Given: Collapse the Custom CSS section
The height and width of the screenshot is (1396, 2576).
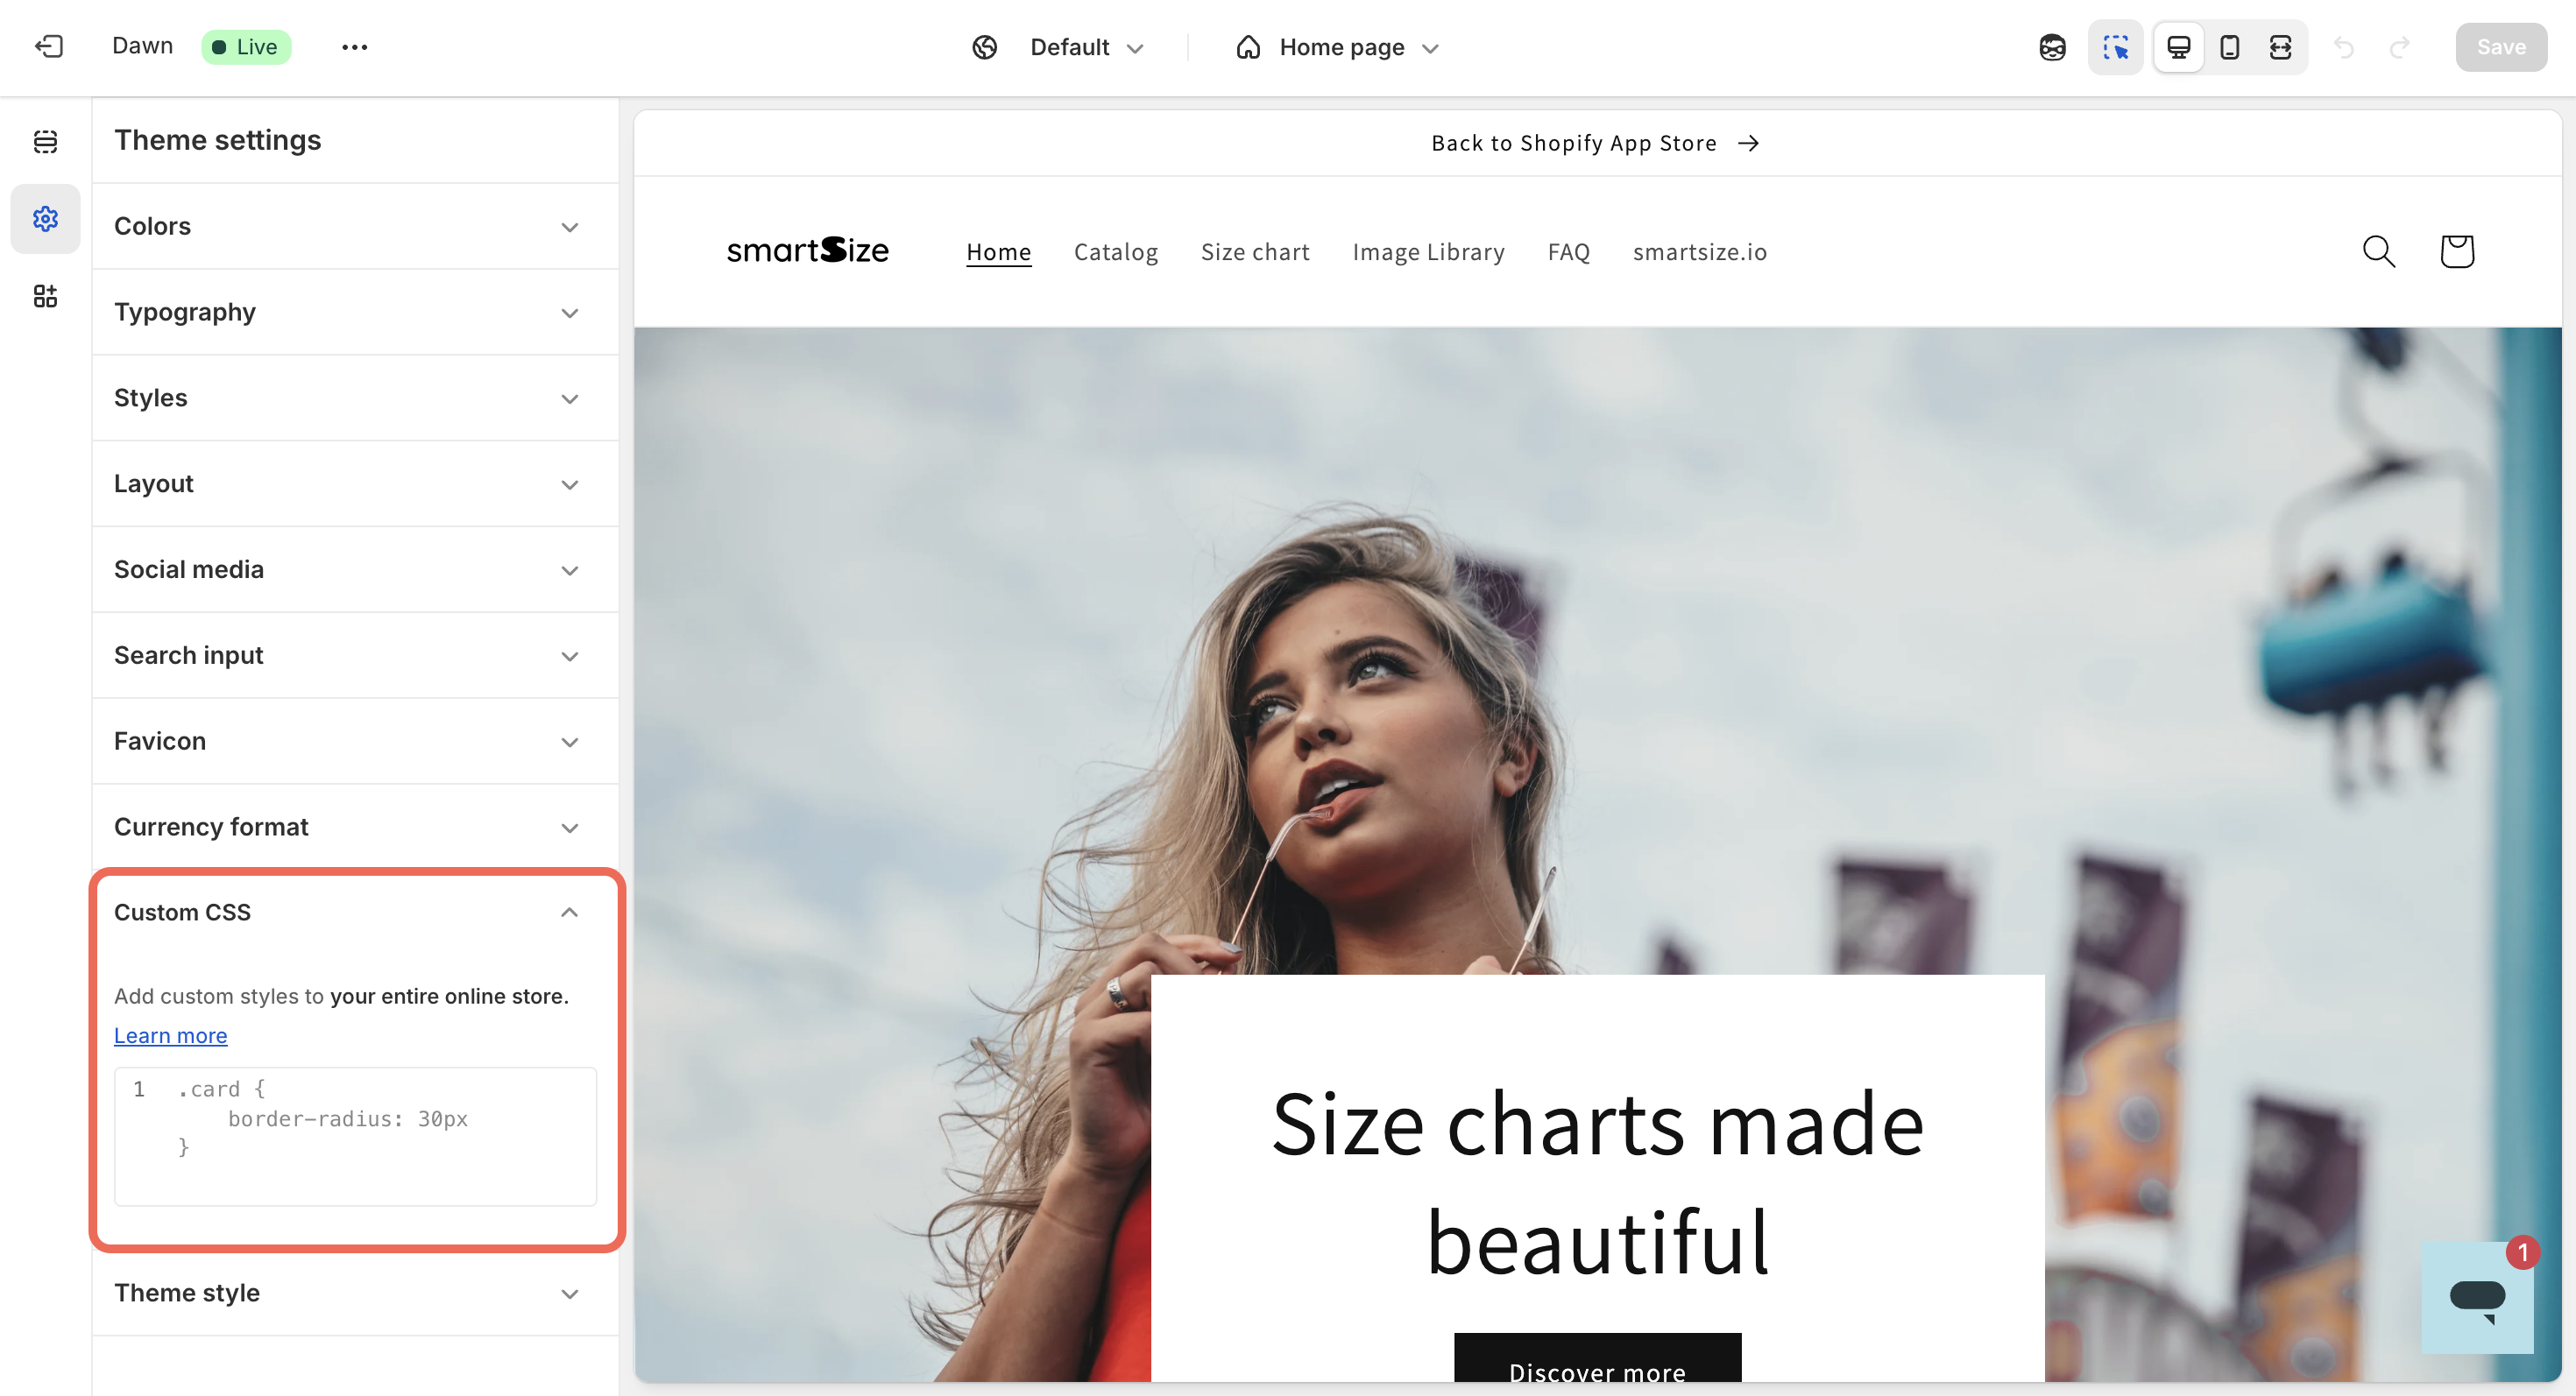Looking at the screenshot, I should click(355, 913).
